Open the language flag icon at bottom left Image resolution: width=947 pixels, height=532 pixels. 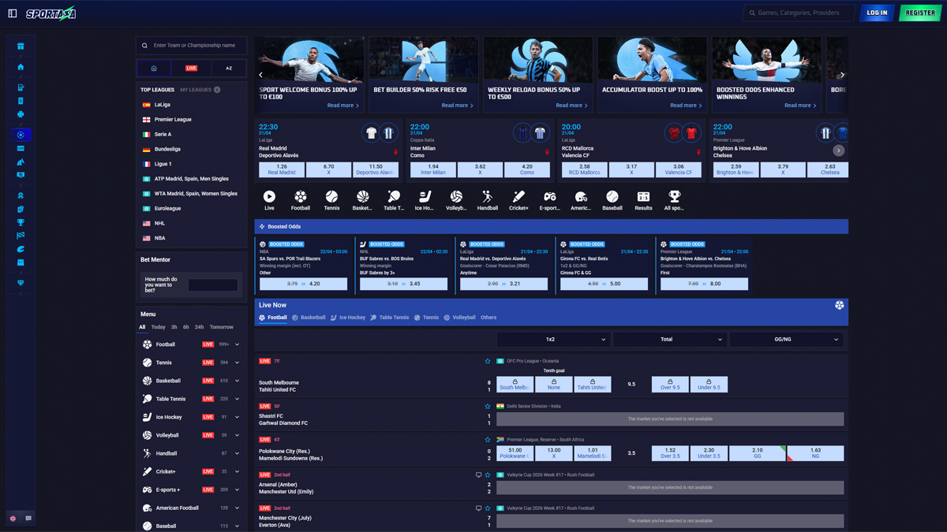point(13,519)
